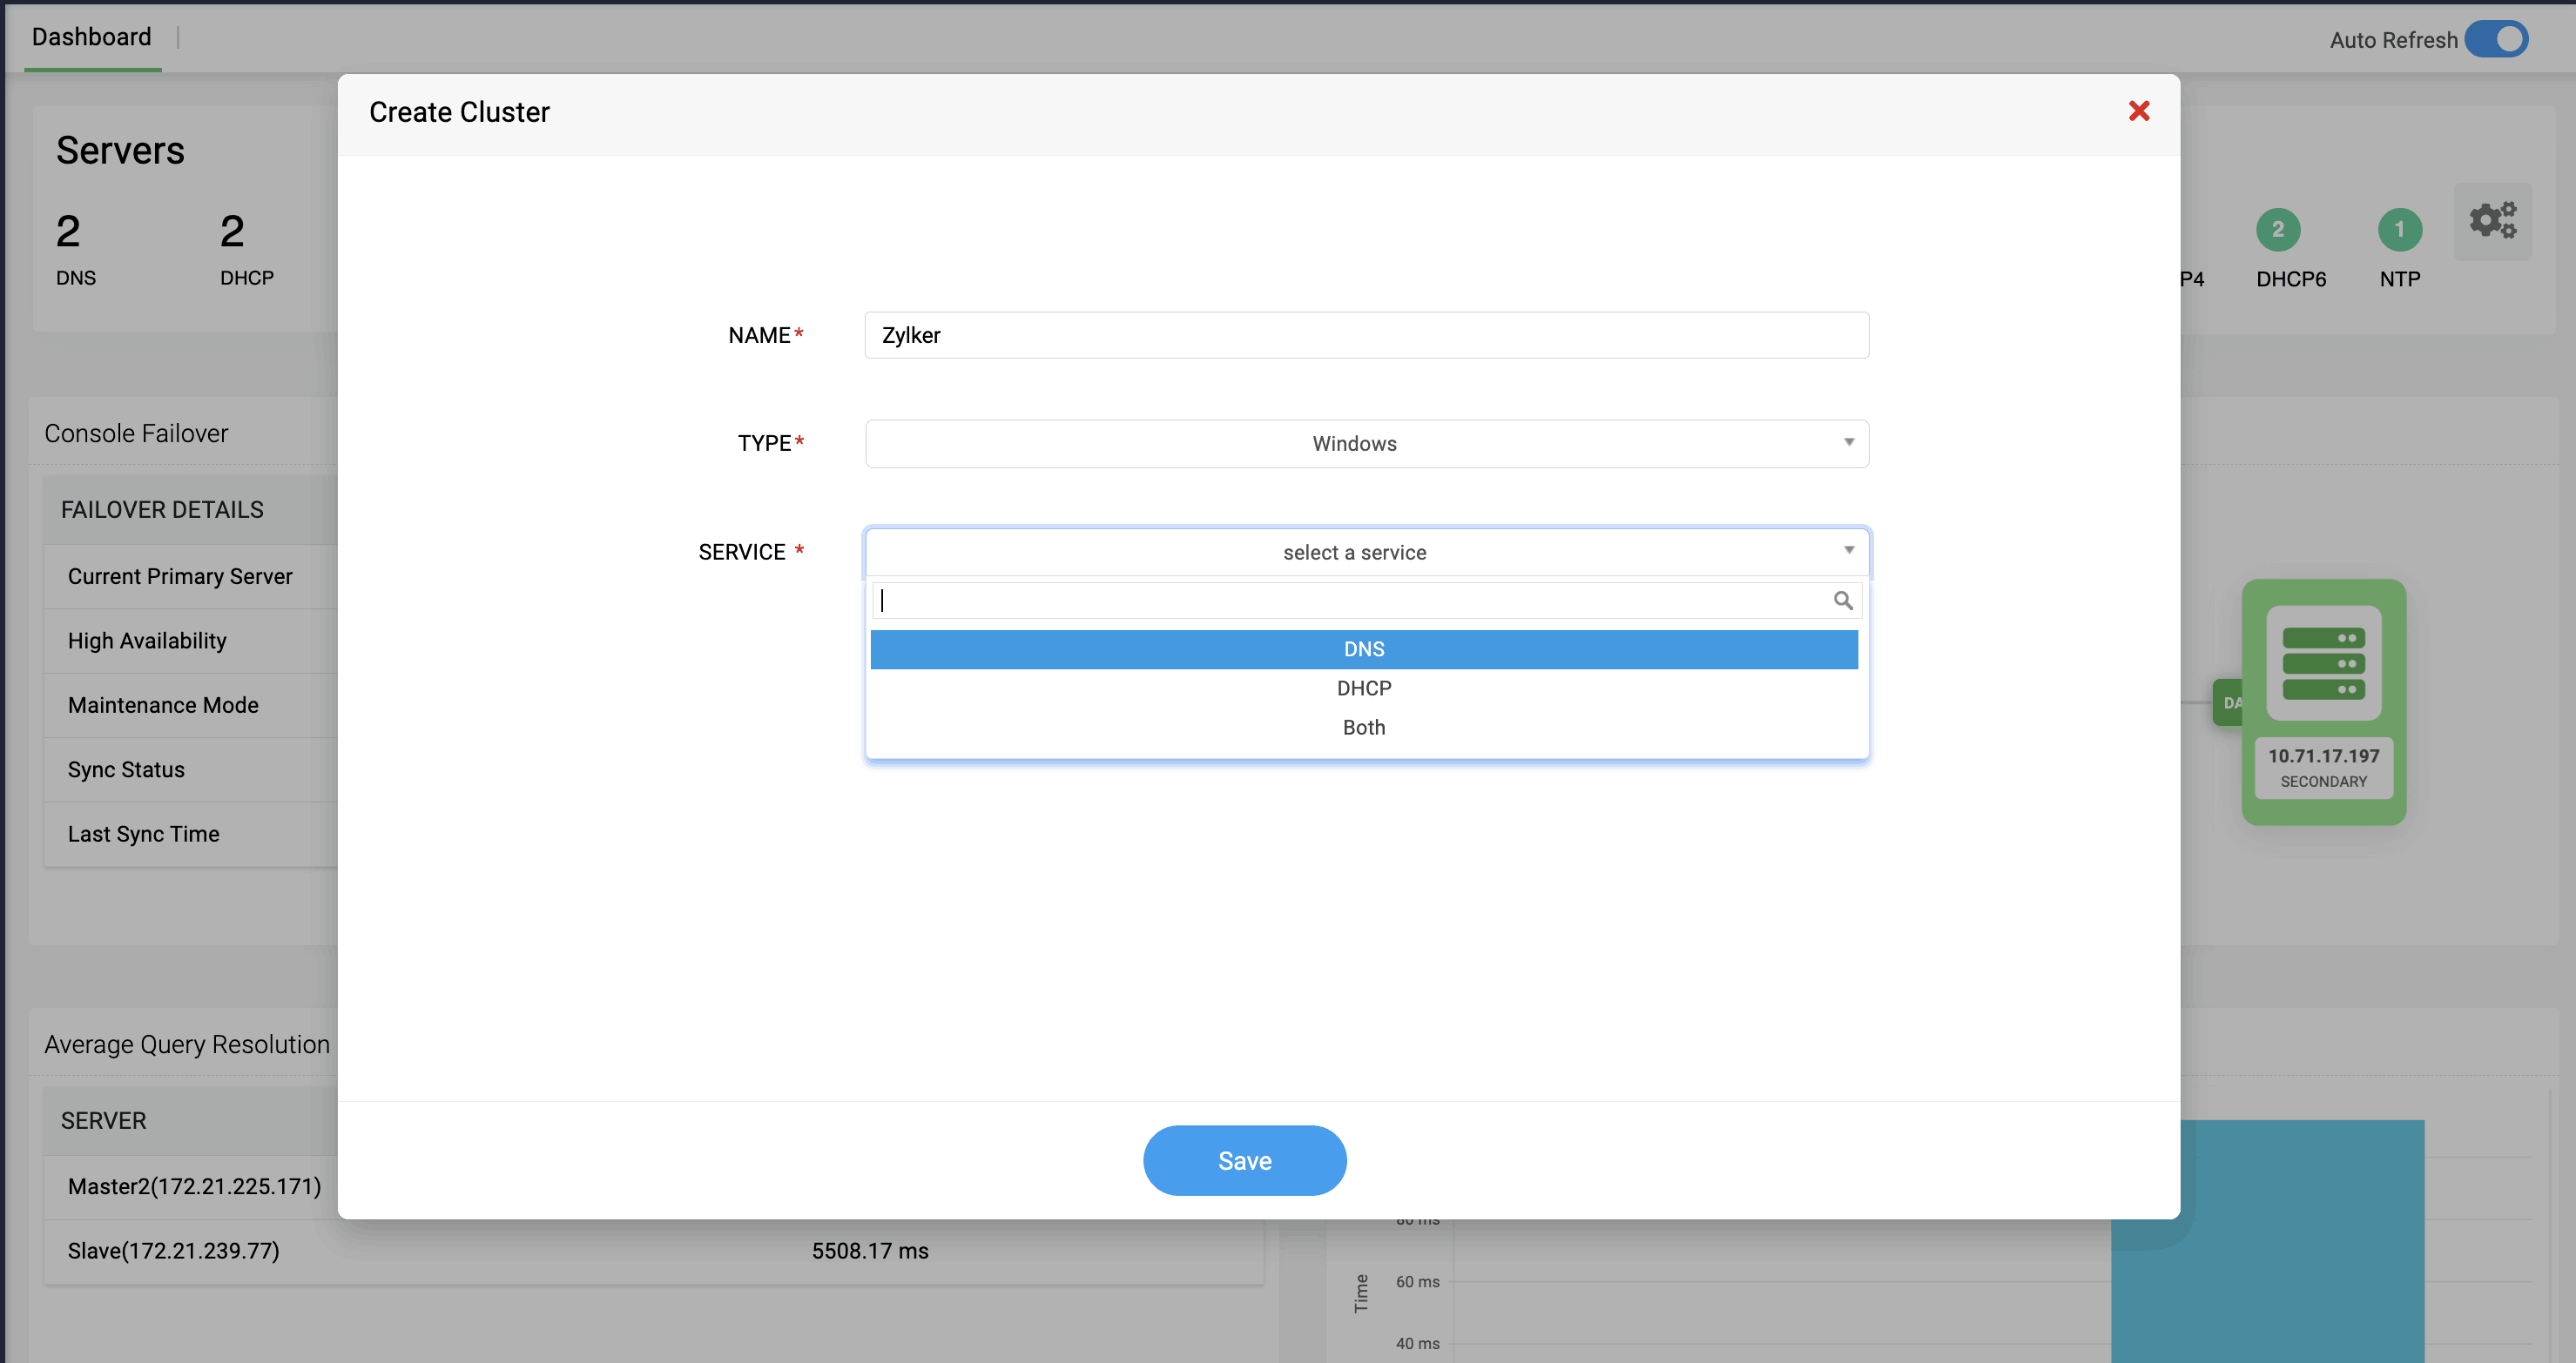Click the DHCP6 count badge
Screen dimensions: 2576x1363
coord(2277,230)
